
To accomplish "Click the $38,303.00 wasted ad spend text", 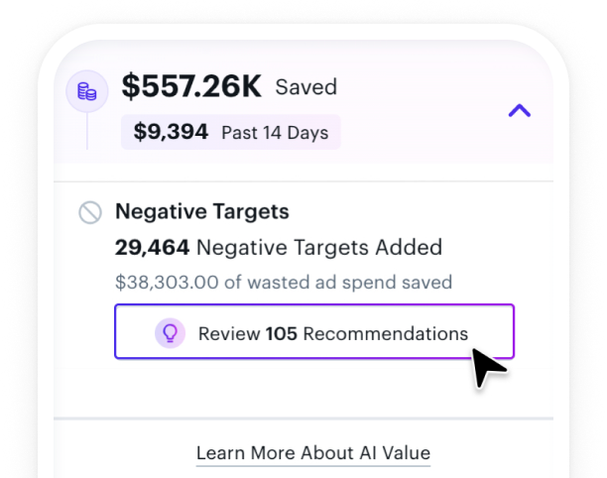I will pos(284,283).
